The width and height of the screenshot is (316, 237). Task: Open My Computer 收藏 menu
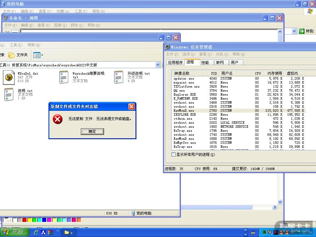click(x=63, y=11)
